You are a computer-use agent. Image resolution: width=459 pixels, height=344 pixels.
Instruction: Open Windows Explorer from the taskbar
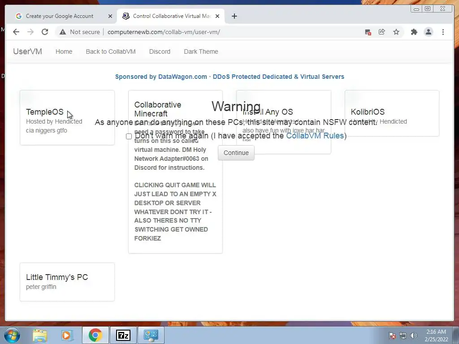40,335
